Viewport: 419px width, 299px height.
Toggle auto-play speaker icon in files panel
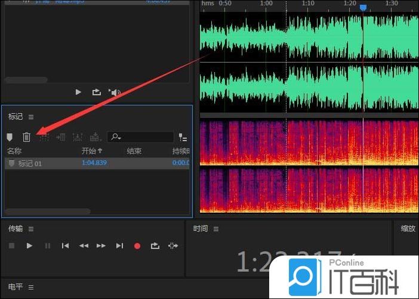click(115, 92)
